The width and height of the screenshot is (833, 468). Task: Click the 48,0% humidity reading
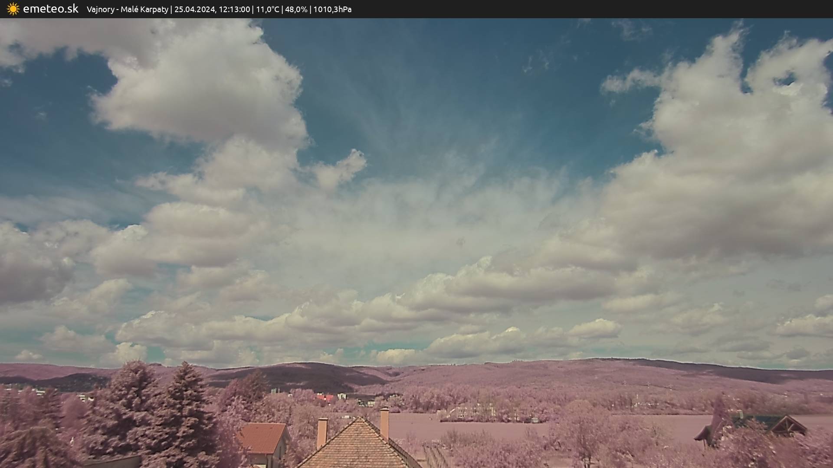[296, 10]
